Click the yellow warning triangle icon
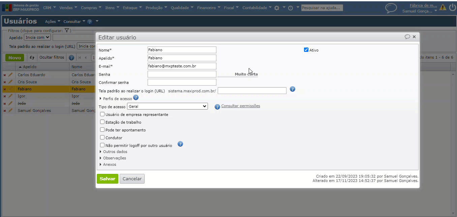This screenshot has width=457, height=217. [443, 7]
